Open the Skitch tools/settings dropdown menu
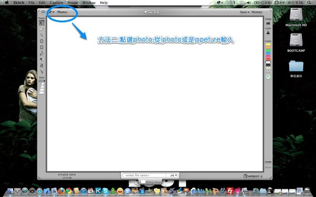This screenshot has width=316, height=197. pos(51,12)
